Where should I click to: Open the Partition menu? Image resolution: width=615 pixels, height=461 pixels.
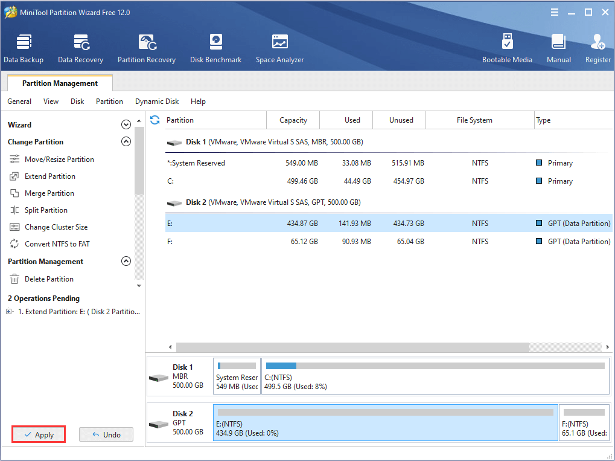click(109, 102)
